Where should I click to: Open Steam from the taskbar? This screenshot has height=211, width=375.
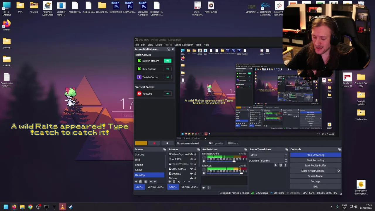(70, 207)
